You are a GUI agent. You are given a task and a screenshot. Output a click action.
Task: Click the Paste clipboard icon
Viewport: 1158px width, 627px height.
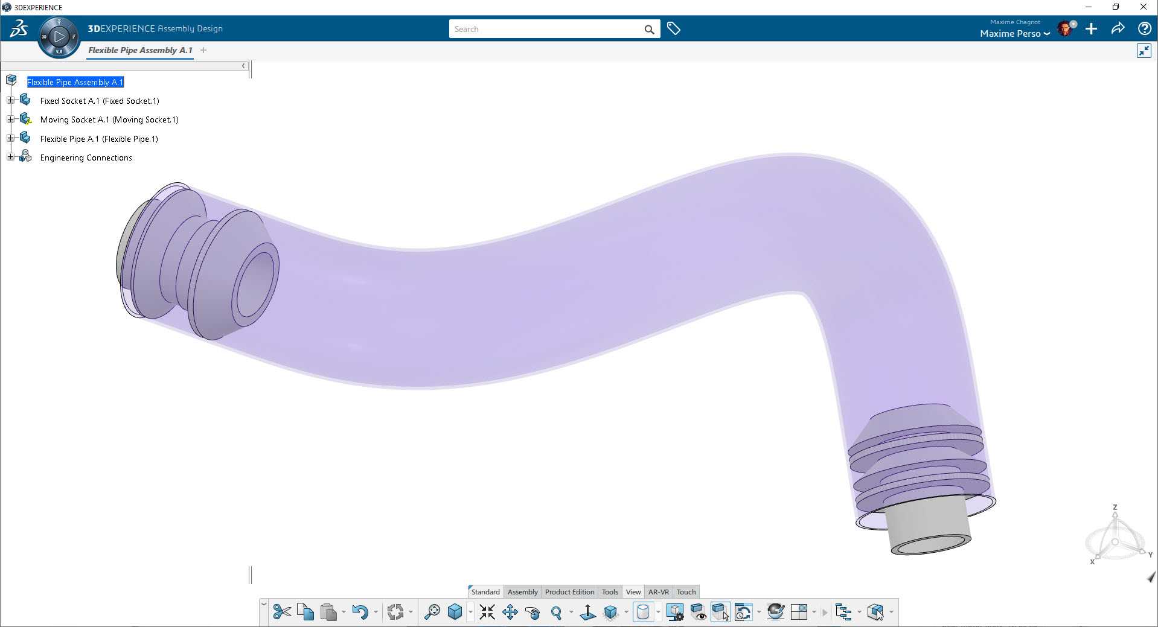point(328,612)
